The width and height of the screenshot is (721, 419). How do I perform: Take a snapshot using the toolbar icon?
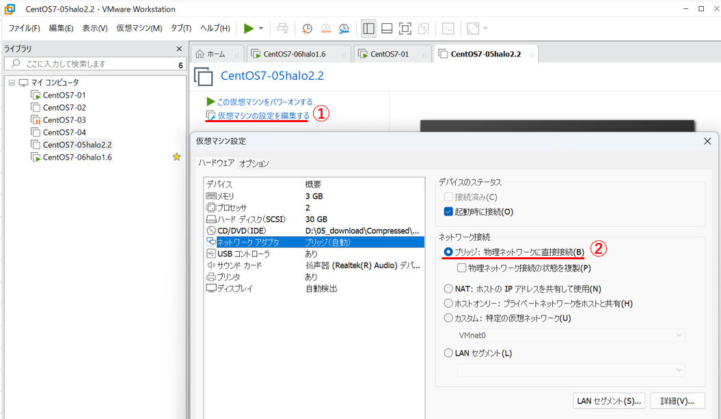(x=307, y=29)
